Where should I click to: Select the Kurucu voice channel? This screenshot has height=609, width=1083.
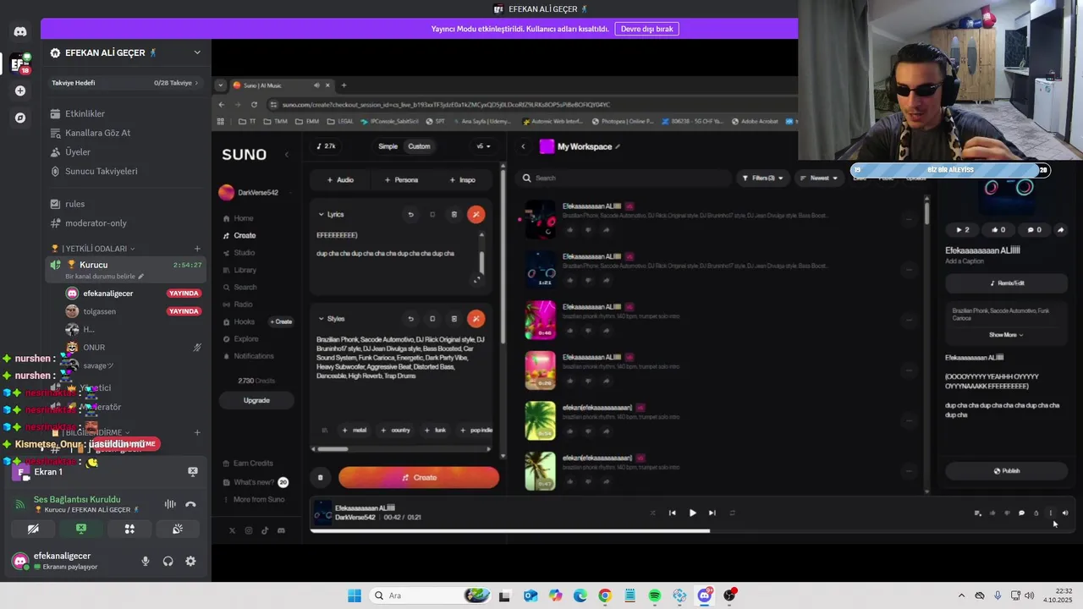point(125,269)
